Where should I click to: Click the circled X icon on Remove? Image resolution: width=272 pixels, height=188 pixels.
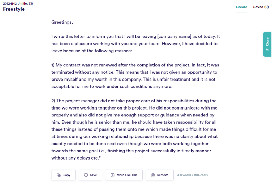pos(153,175)
